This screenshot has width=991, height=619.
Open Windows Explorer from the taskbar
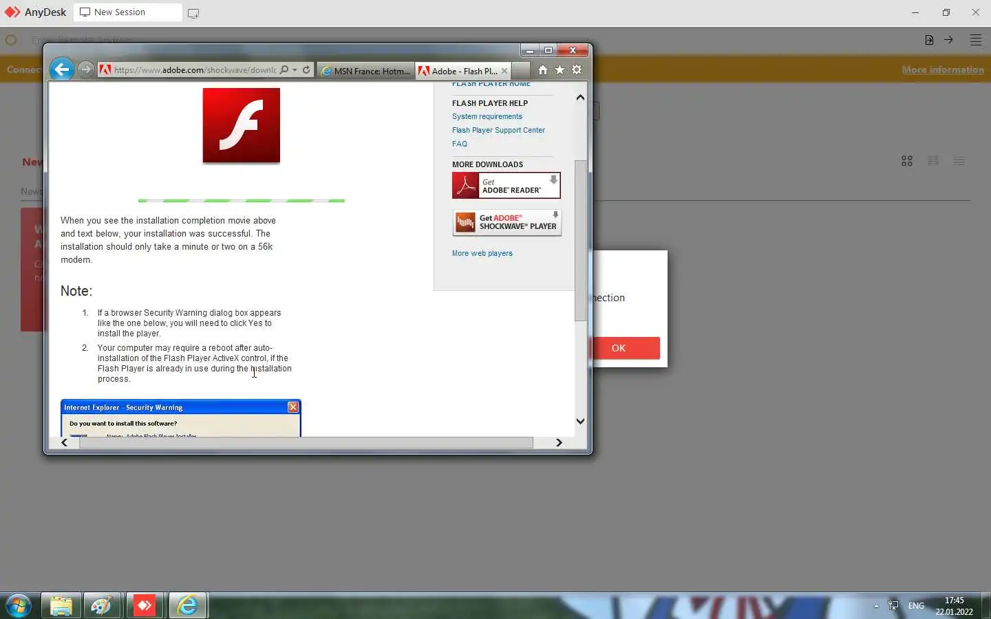[x=61, y=606]
